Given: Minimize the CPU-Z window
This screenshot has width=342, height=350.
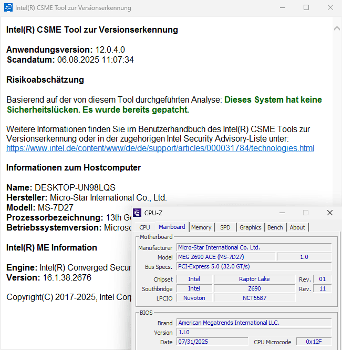Looking at the screenshot, I should tap(282, 213).
